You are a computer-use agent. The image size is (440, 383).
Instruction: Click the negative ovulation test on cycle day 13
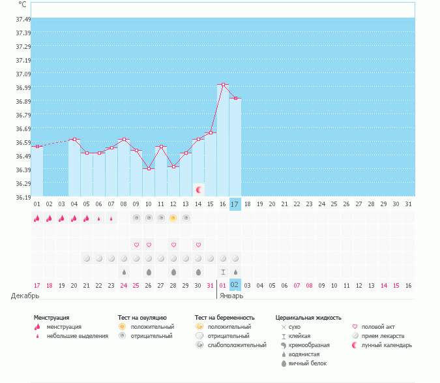tap(186, 218)
